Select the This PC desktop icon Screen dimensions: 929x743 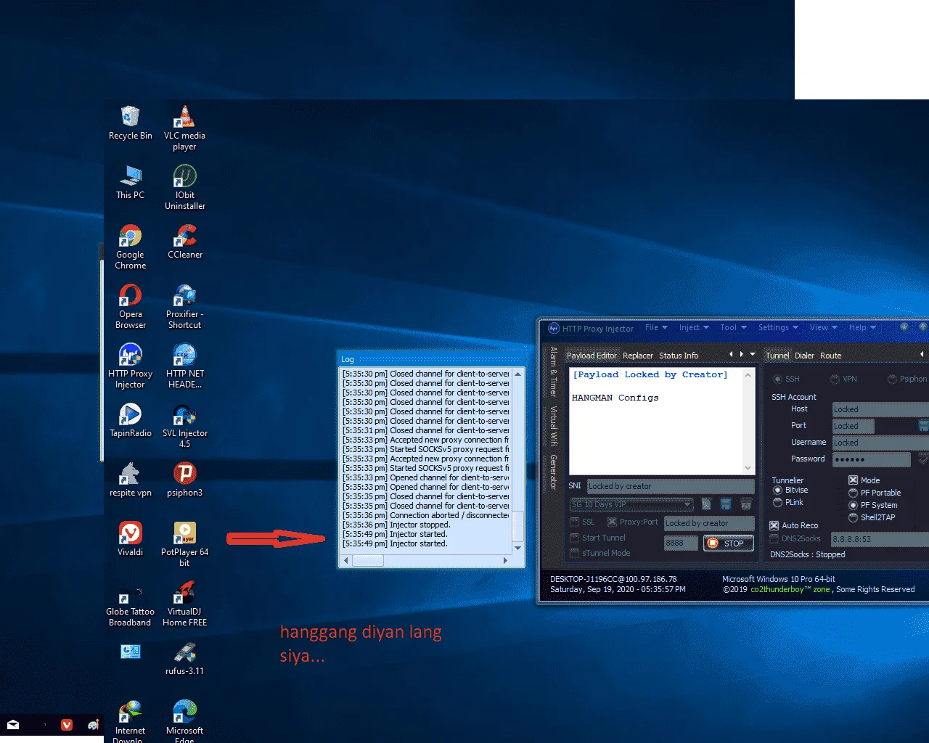(131, 183)
